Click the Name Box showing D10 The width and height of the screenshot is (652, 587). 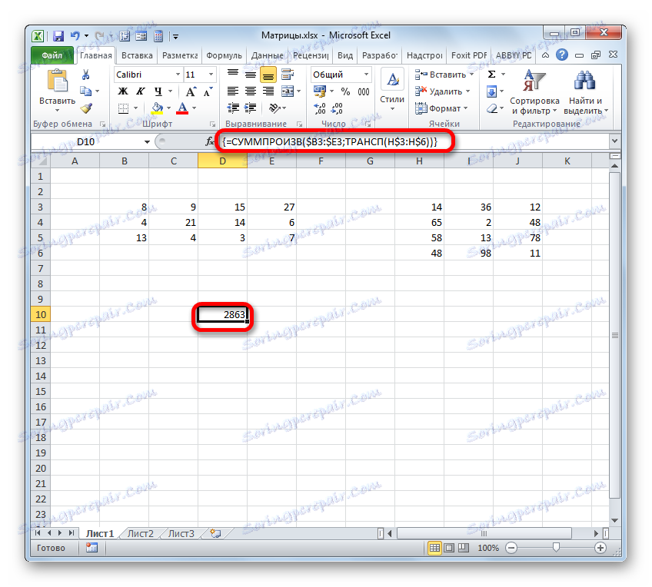(x=86, y=141)
